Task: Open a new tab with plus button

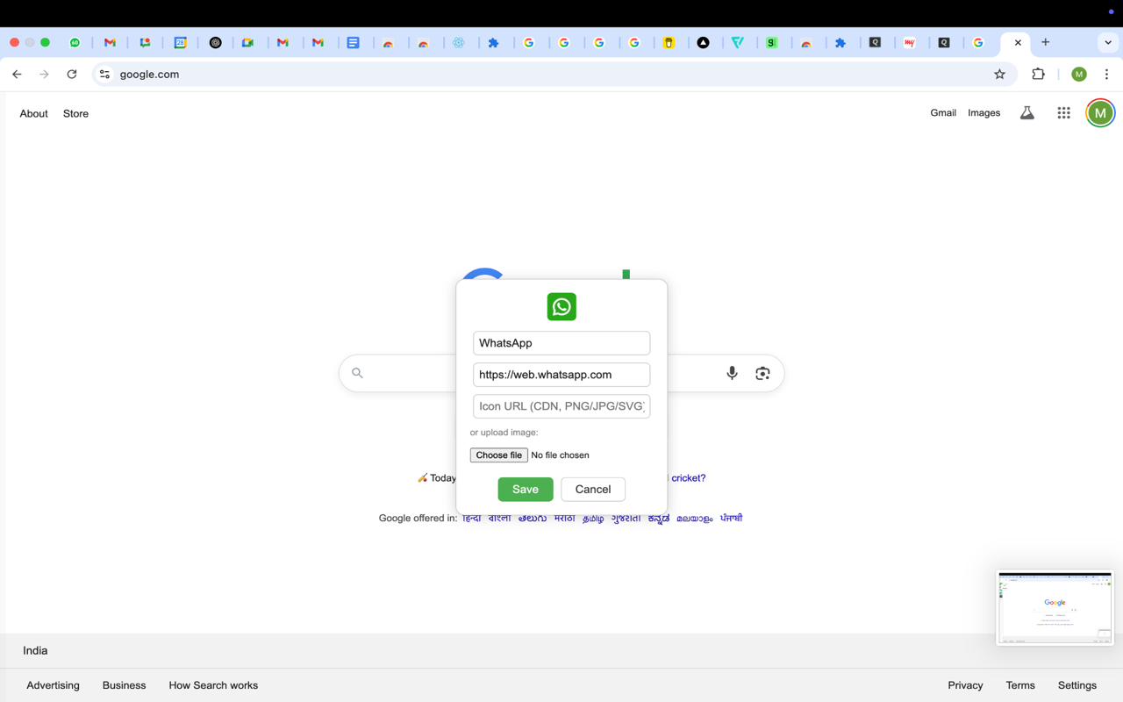Action: click(x=1046, y=42)
